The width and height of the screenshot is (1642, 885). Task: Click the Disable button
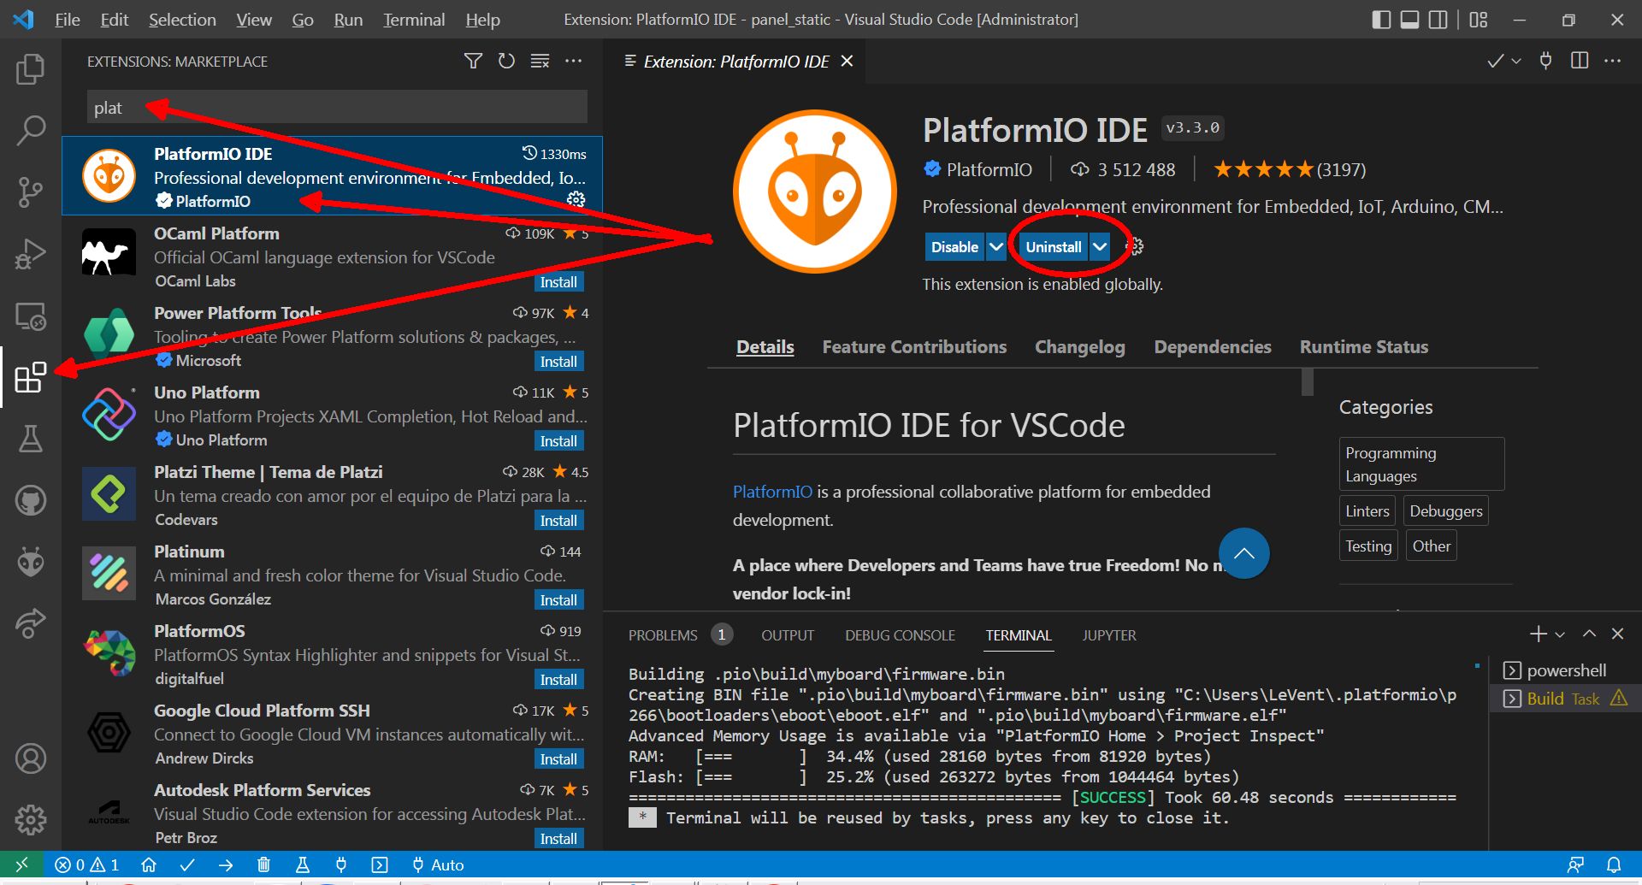pyautogui.click(x=954, y=247)
